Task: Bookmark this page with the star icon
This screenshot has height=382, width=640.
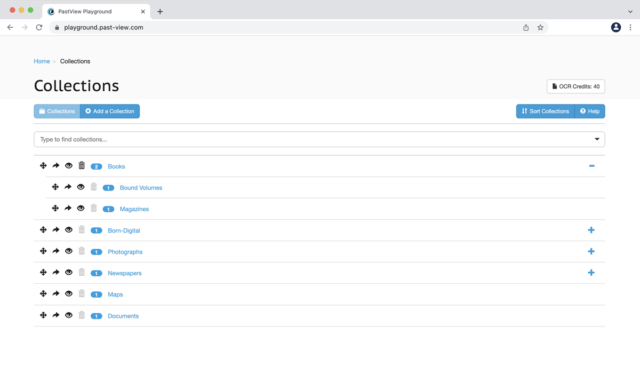Action: [x=540, y=27]
